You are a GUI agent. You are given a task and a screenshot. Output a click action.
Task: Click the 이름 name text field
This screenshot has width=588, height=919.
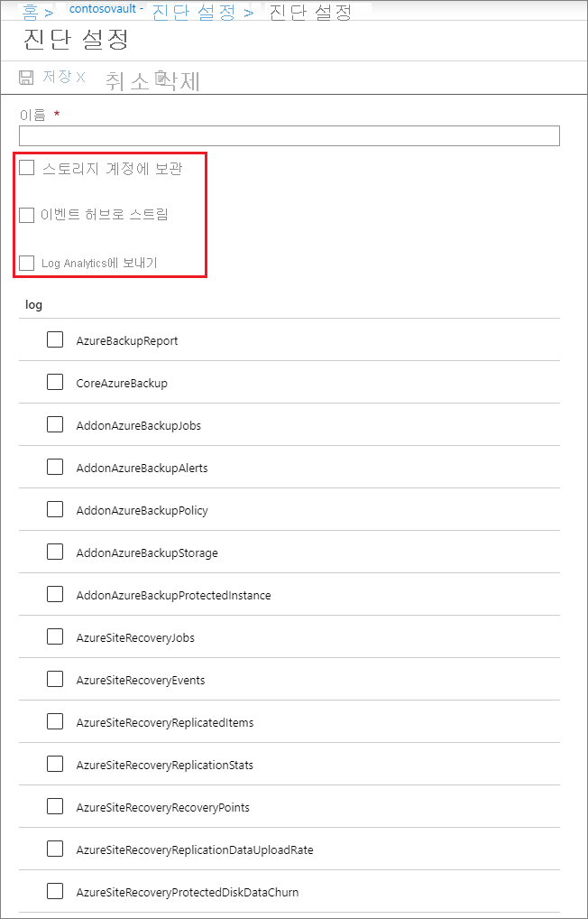click(x=289, y=135)
